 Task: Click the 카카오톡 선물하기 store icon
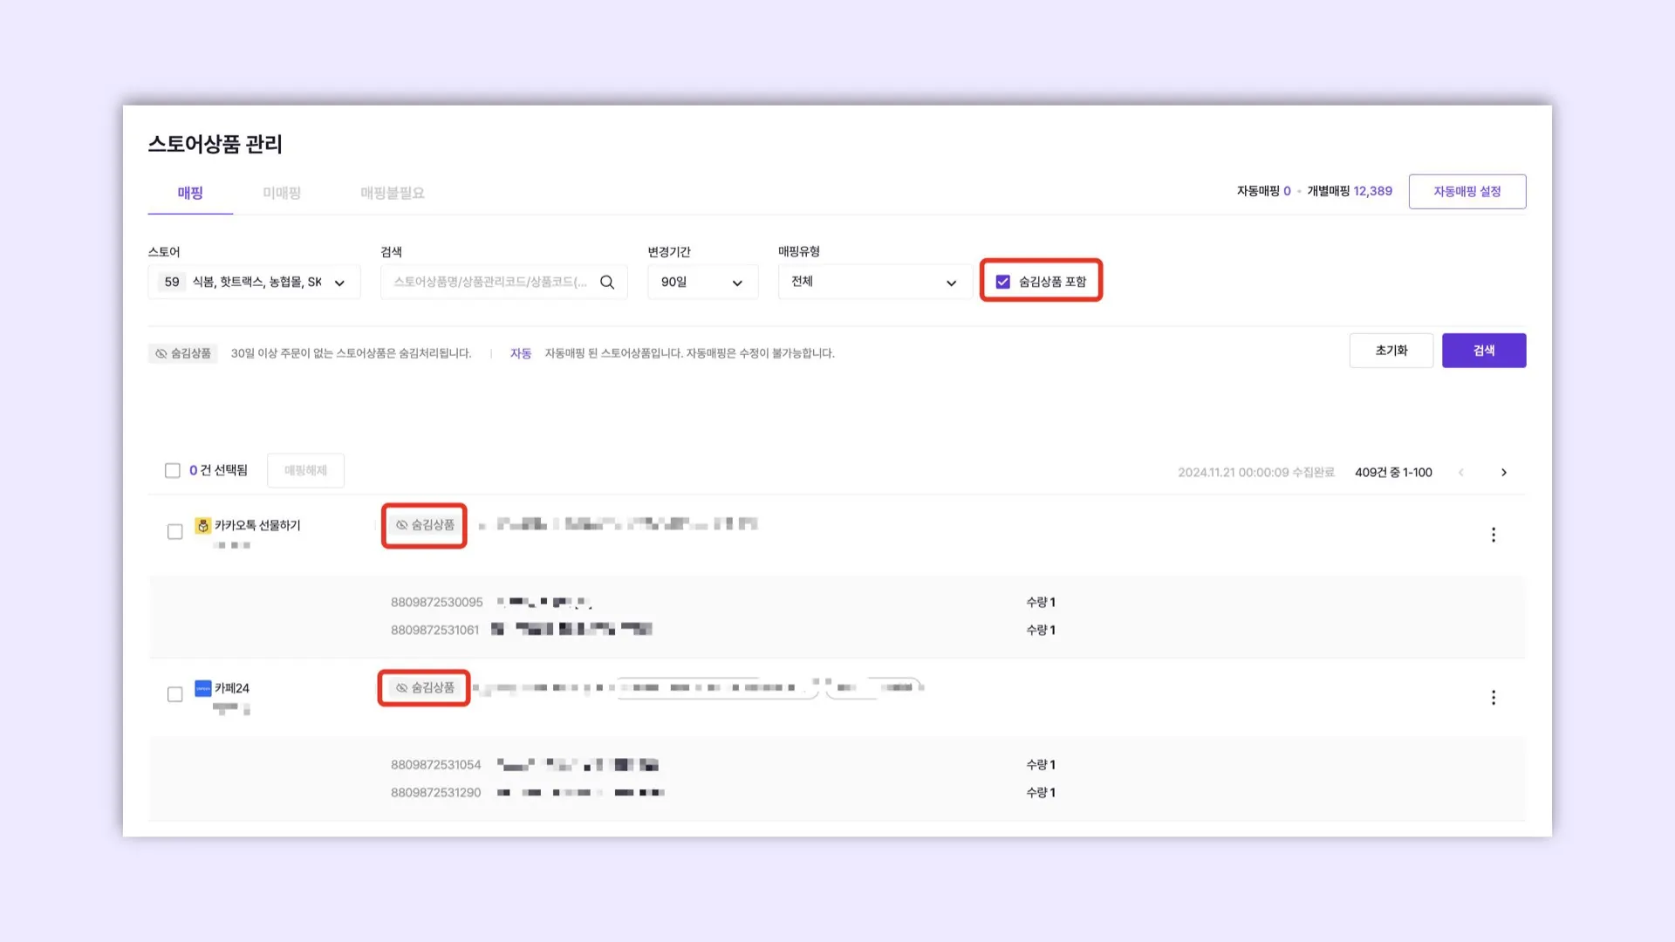click(202, 526)
